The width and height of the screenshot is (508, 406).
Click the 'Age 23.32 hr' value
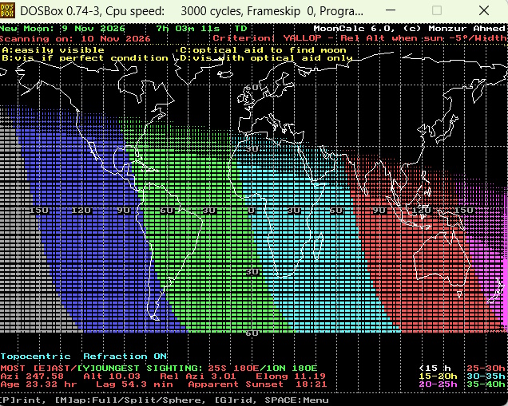(x=38, y=384)
